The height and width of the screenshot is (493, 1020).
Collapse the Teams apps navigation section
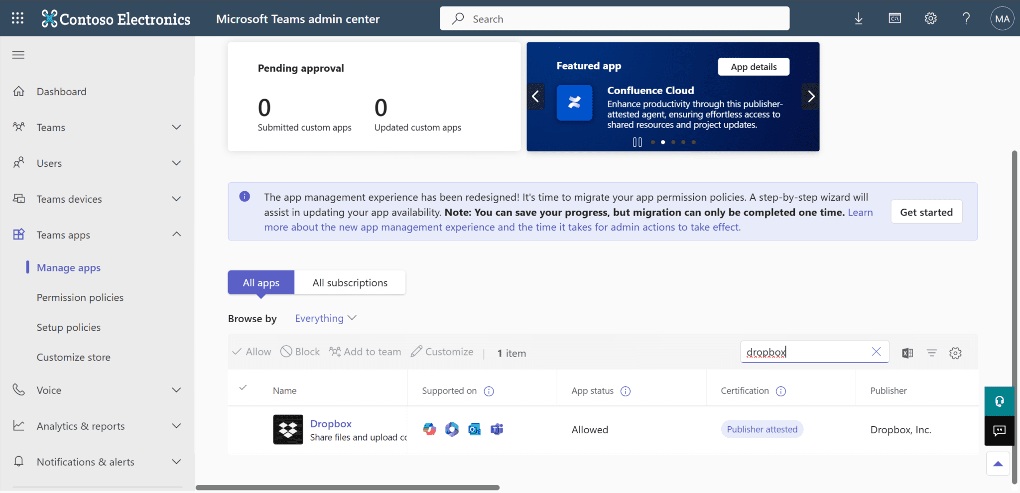176,234
